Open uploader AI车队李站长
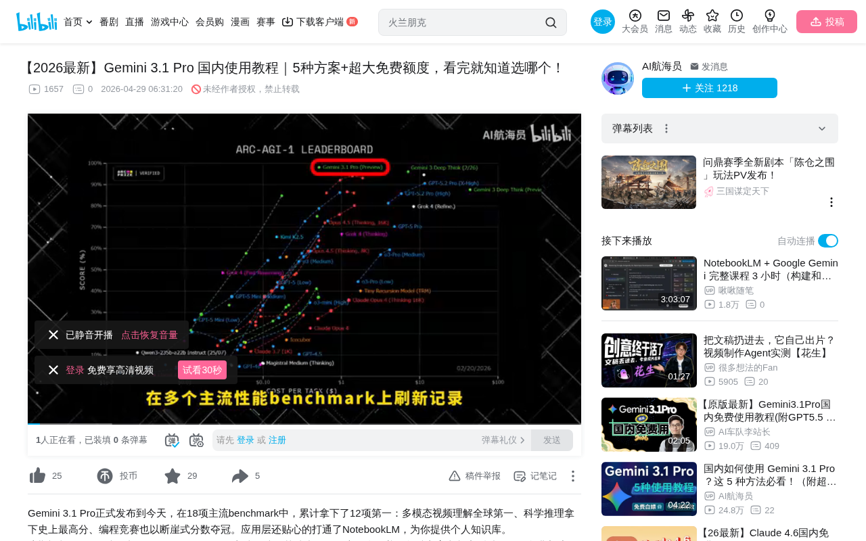866x541 pixels. coord(744,432)
